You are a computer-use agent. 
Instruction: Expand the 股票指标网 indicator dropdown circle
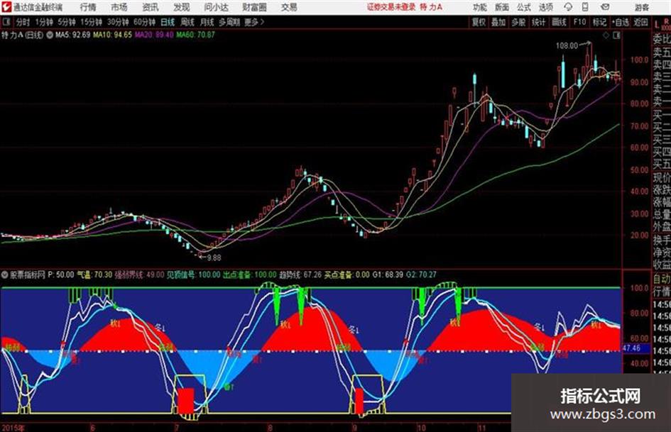[x=5, y=275]
